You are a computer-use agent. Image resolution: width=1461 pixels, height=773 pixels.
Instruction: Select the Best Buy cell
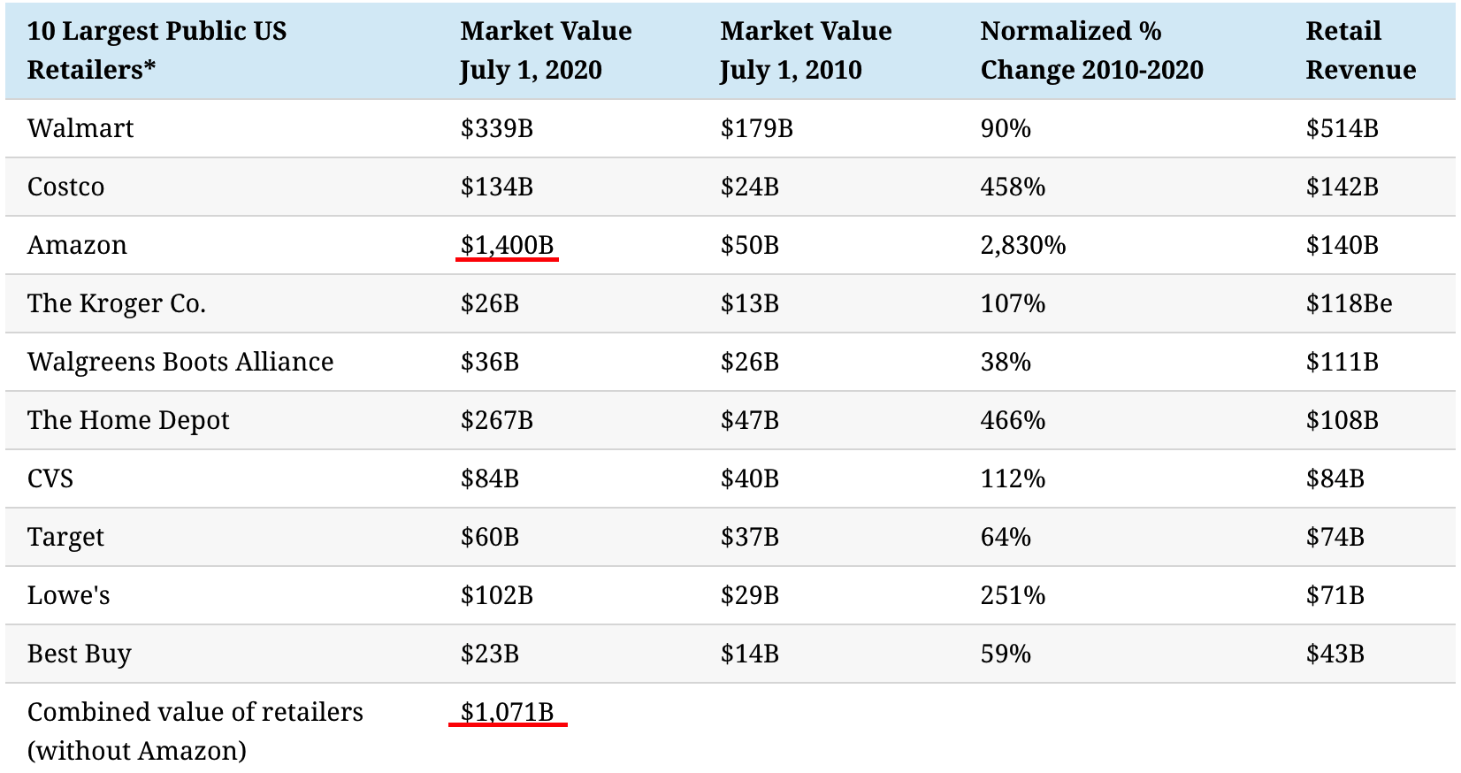pyautogui.click(x=80, y=654)
